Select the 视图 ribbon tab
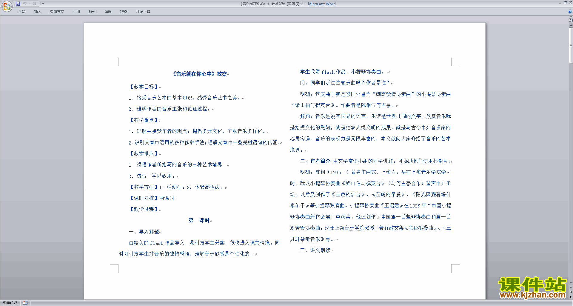The width and height of the screenshot is (573, 306). [124, 11]
